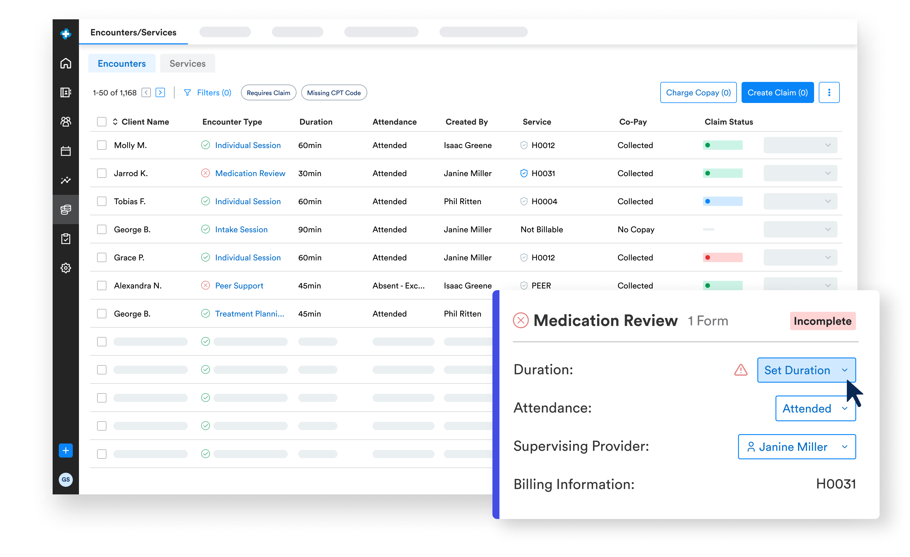Viewport: 910px width, 557px height.
Task: Open the analytics chart icon in sidebar
Action: coord(66,180)
